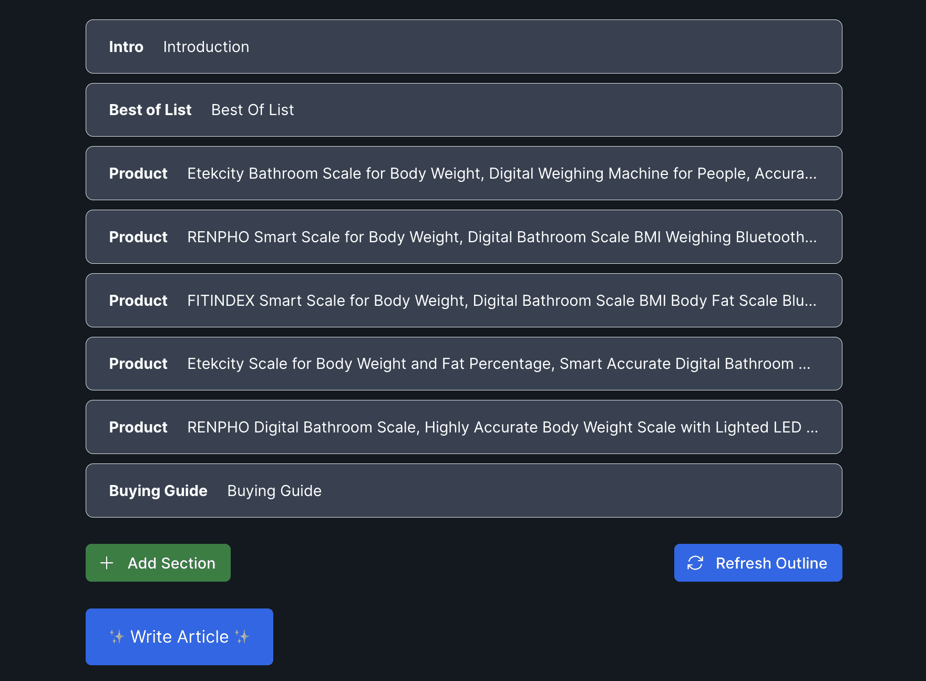
Task: Click the 'Product' label beside FITINDEX Smart Scale
Action: [138, 301]
